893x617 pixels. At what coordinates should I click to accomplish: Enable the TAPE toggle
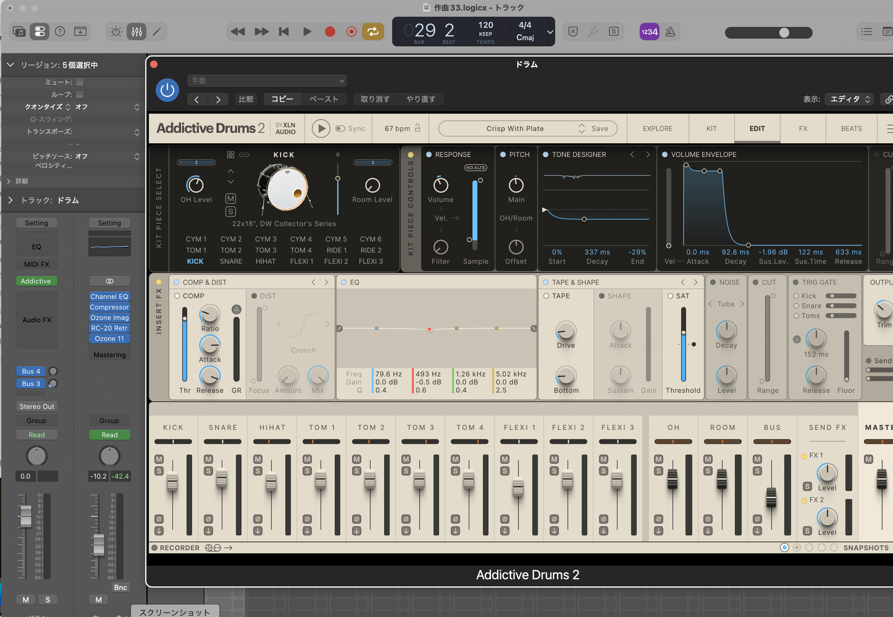[546, 296]
